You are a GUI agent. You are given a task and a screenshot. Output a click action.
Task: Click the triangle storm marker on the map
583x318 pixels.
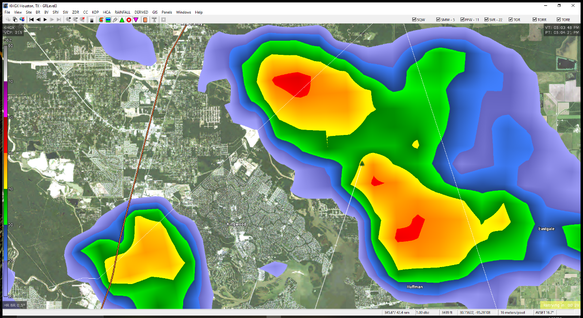coord(362,164)
